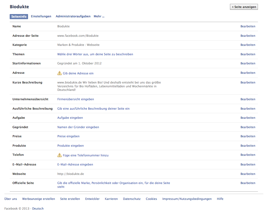Viewport: 278px width, 219px height.
Task: Click the warning icon in Adresse row
Action: click(59, 73)
